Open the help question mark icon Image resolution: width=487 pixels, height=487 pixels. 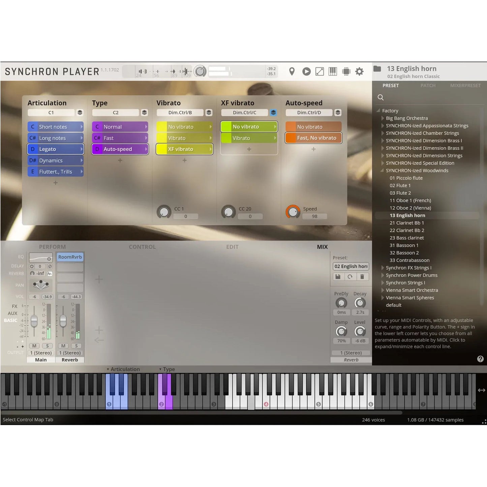point(480,359)
